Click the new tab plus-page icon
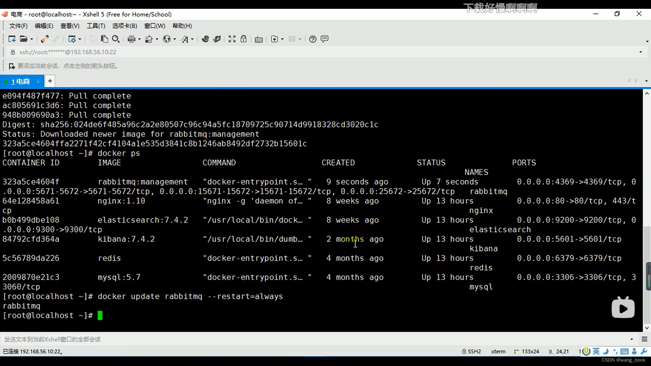The image size is (651, 366). [275, 39]
